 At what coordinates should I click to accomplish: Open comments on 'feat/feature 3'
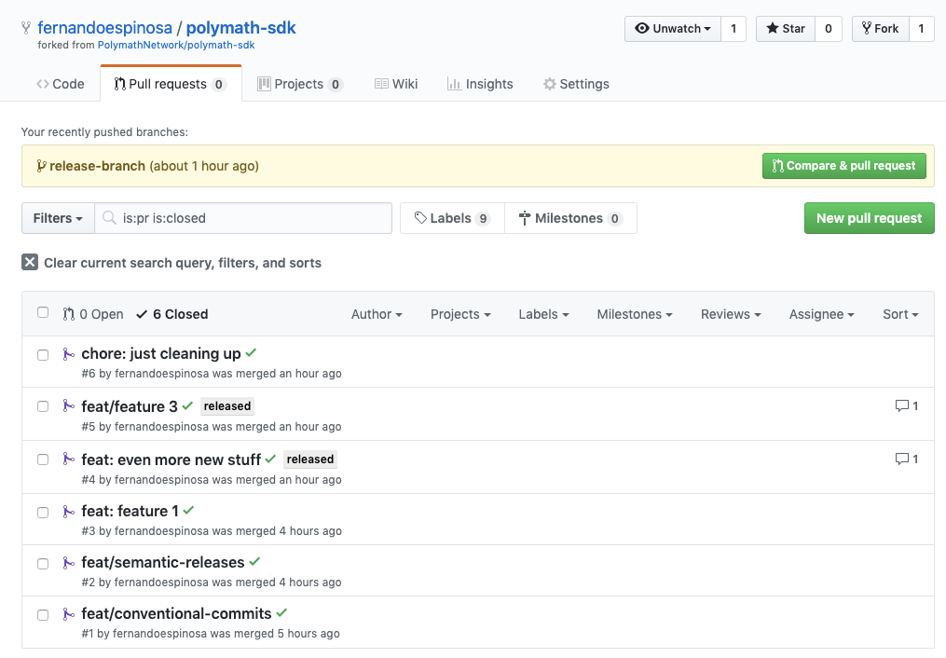pos(907,406)
